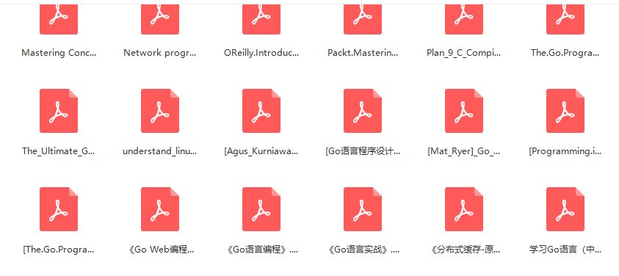Click the 《Go语言实战》 PDF icon
619x276 pixels.
pyautogui.click(x=363, y=209)
